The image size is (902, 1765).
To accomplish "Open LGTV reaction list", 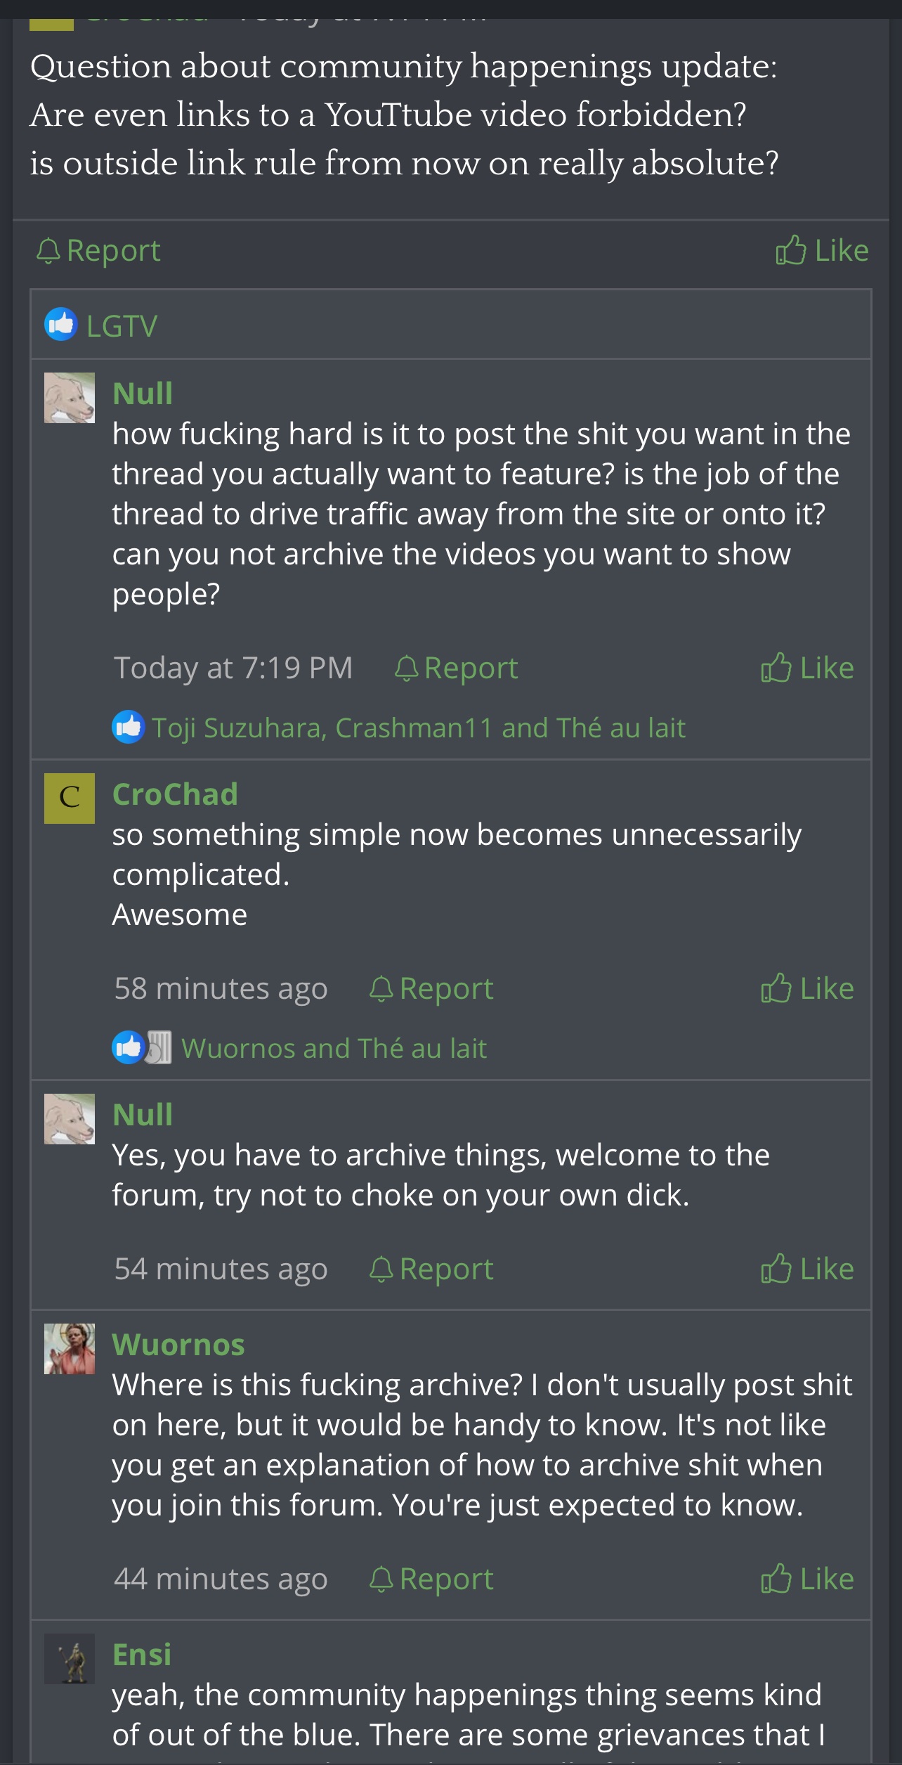I will pyautogui.click(x=122, y=325).
